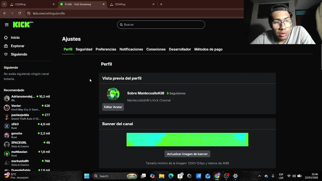Click the Inicio home icon

6,37
